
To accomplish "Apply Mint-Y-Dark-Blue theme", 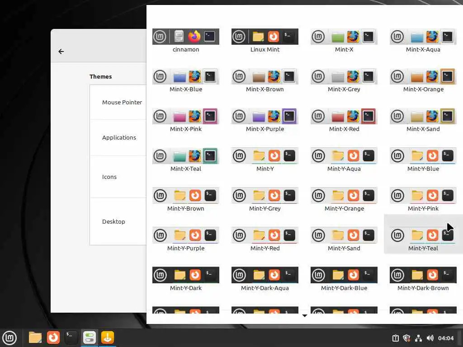I will tap(344, 279).
